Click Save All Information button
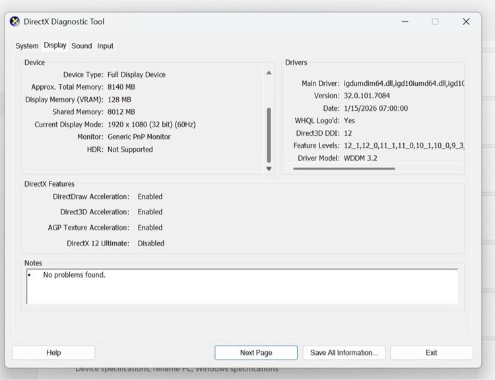Viewport: 495px width, 380px height. (344, 352)
